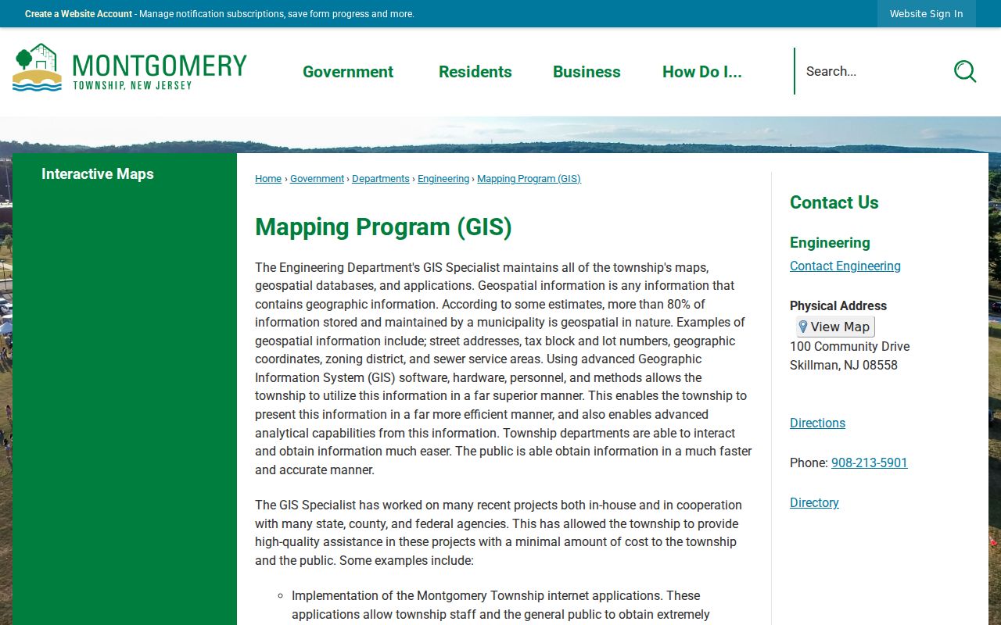This screenshot has width=1001, height=625.
Task: Go to Home breadcrumb link
Action: (x=268, y=179)
